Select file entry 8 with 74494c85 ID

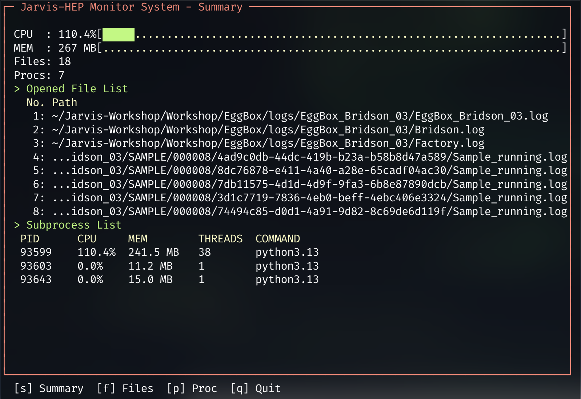point(309,211)
